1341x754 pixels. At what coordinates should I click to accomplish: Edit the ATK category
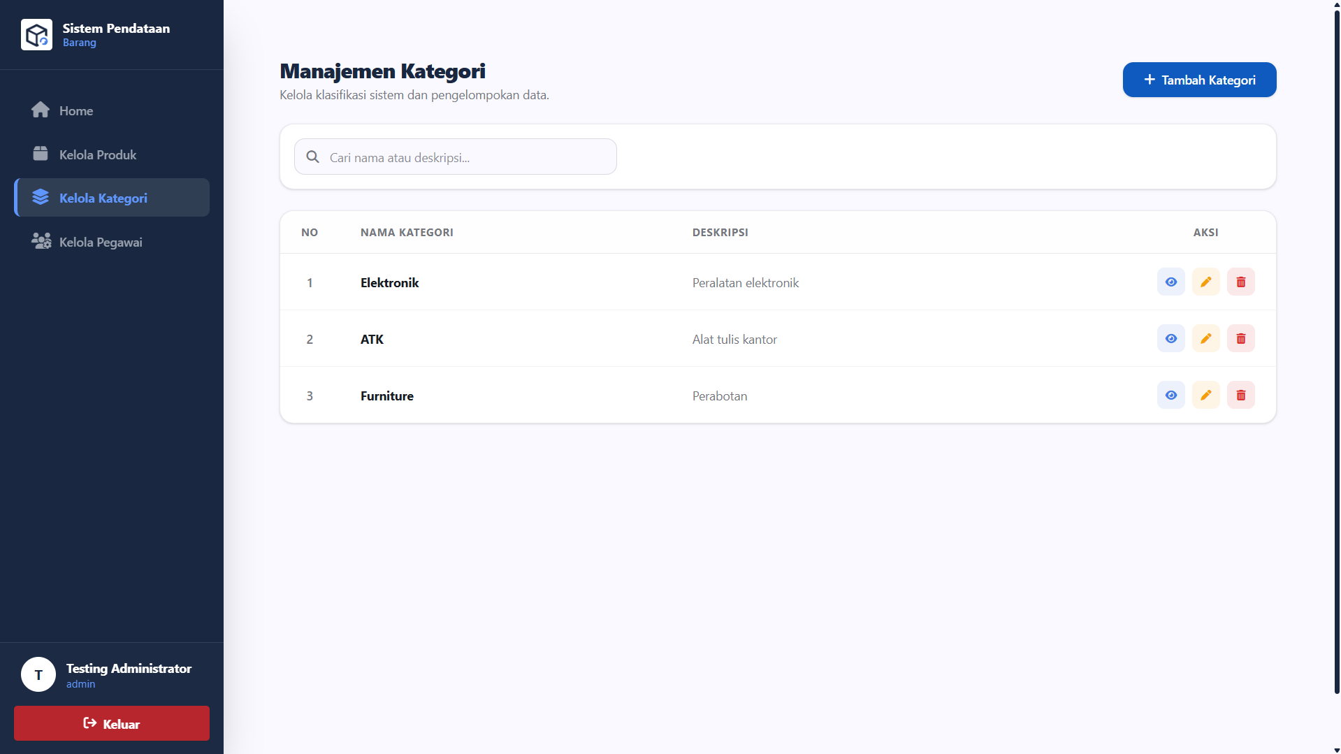1206,338
